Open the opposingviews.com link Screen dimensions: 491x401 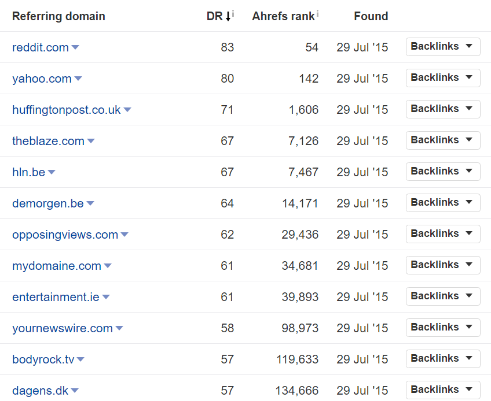click(65, 235)
